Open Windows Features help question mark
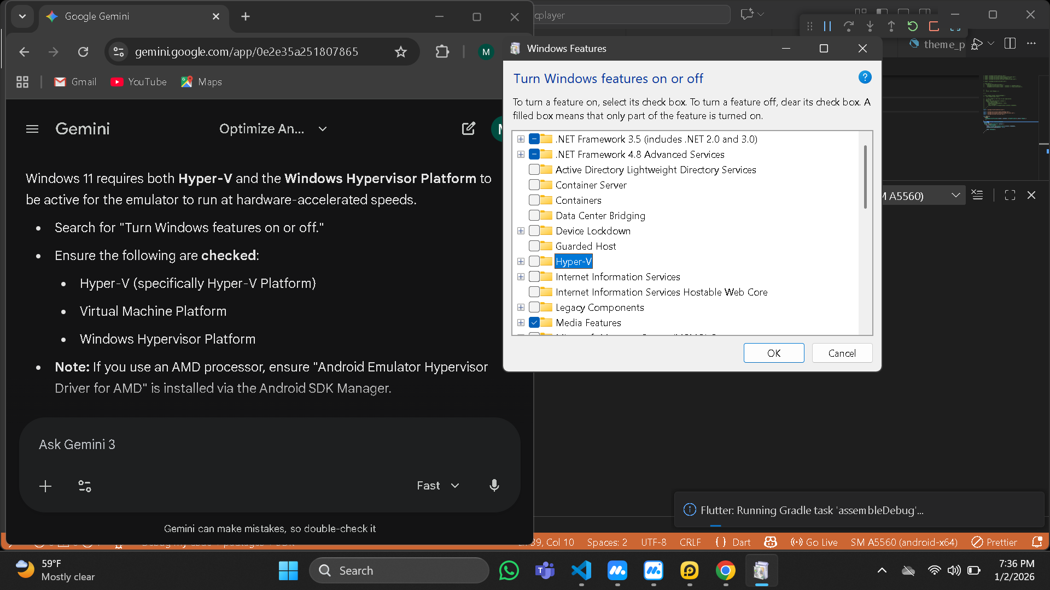This screenshot has width=1050, height=590. tap(865, 78)
